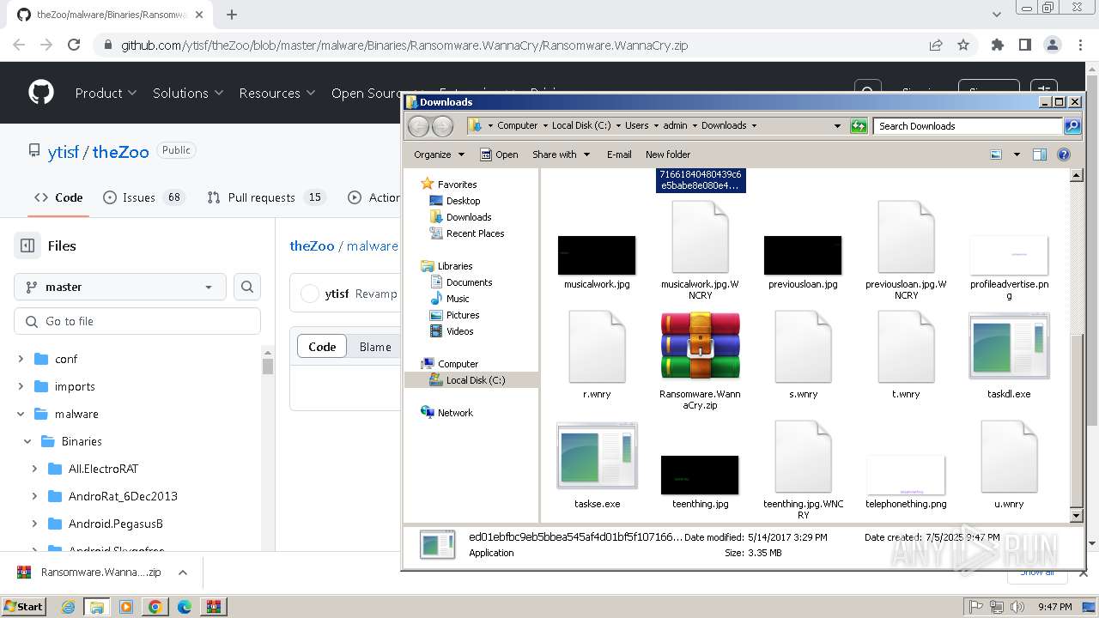Open Internet Explorer from taskbar

tap(68, 607)
